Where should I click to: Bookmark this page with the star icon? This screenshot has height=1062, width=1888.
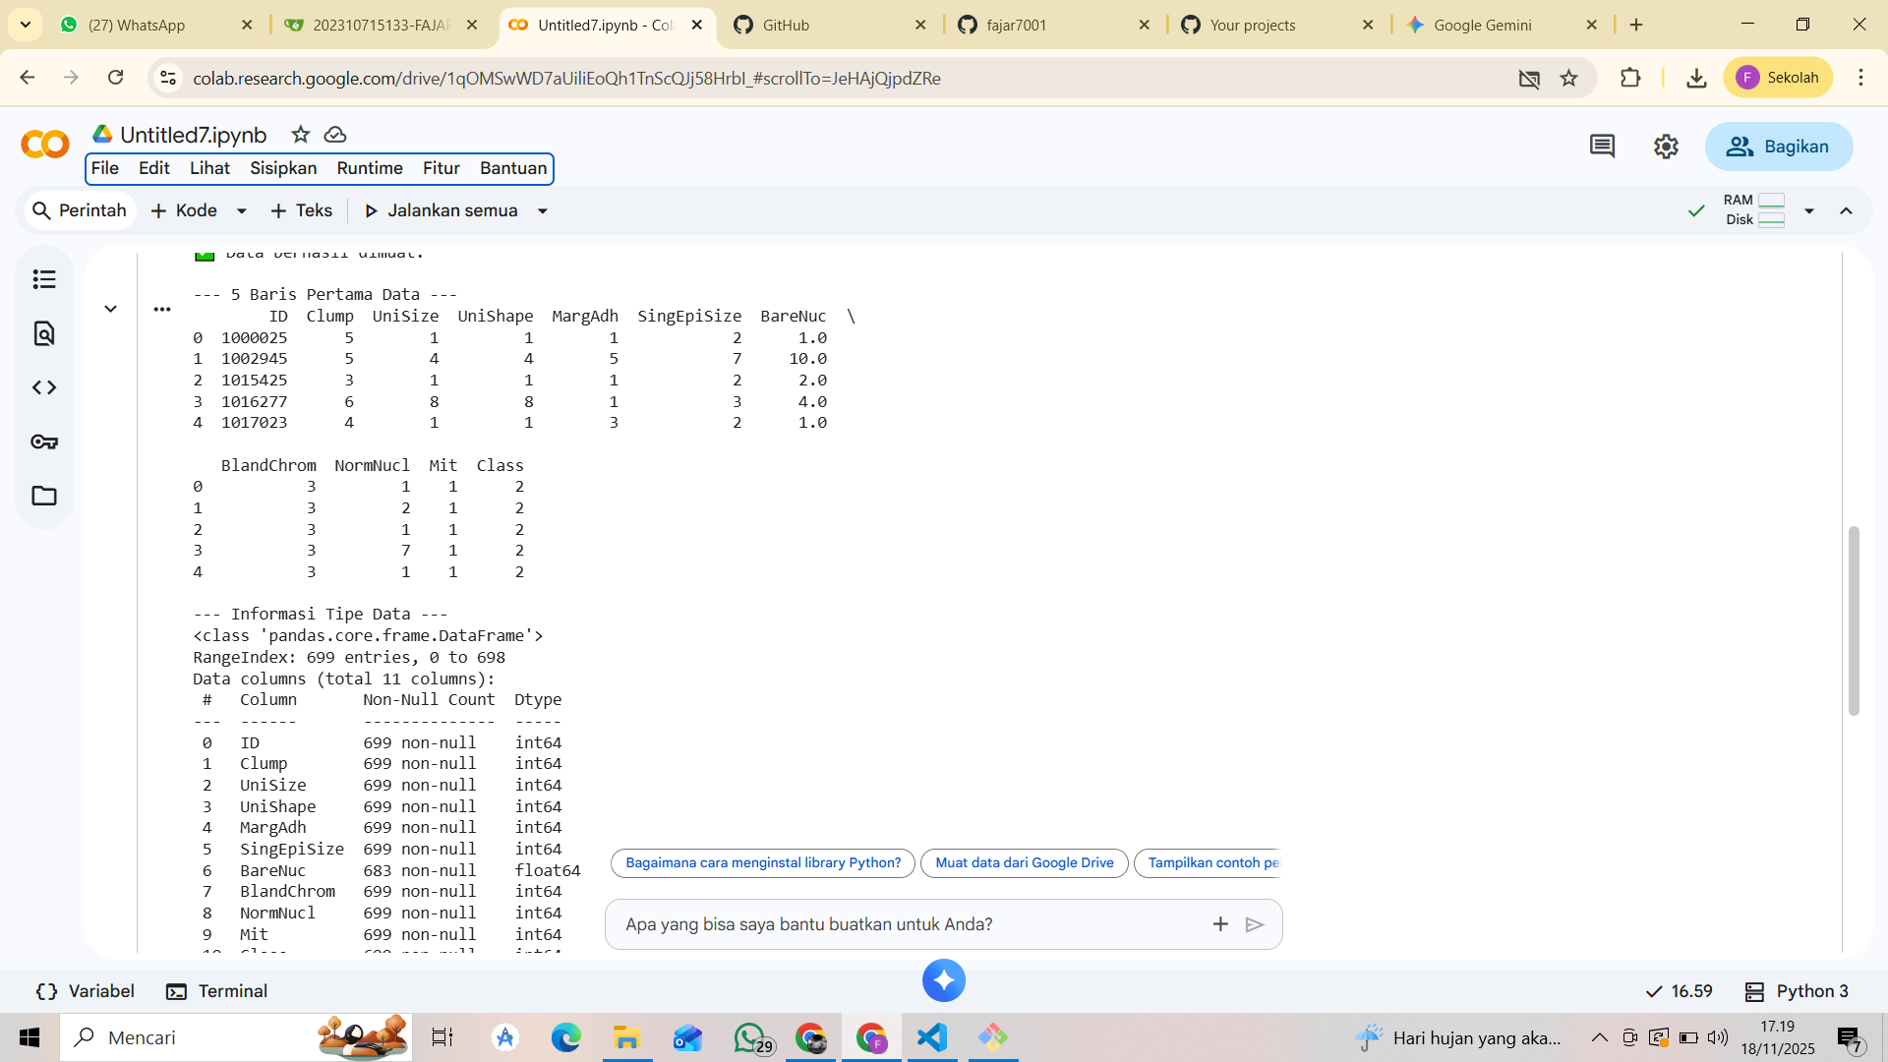[1568, 78]
